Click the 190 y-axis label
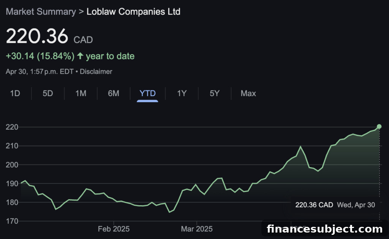Screen dimensions: 389x239 click(x=12, y=184)
